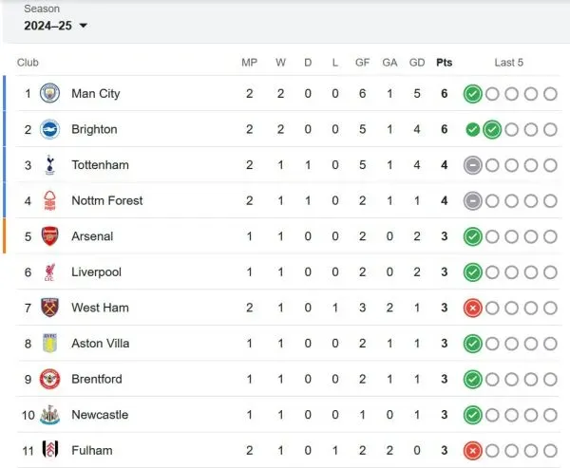Click the dropdown arrow beside 2024–25
Screen dimensions: 570x468
(x=84, y=26)
